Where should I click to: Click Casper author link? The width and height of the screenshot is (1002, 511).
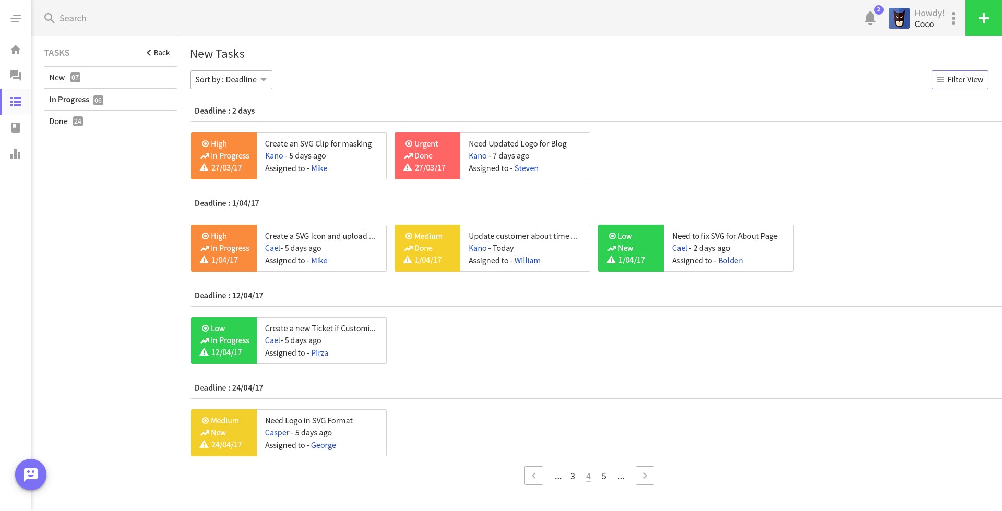click(277, 433)
